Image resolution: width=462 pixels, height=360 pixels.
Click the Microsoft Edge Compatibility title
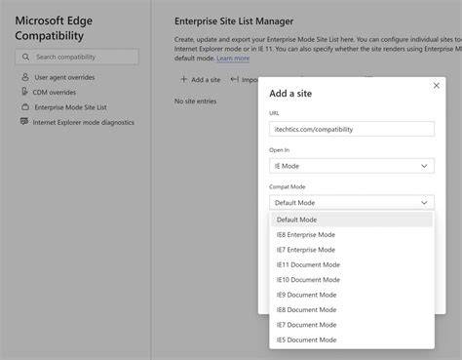(54, 28)
